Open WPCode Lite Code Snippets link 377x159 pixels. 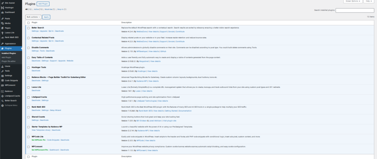click(53, 140)
